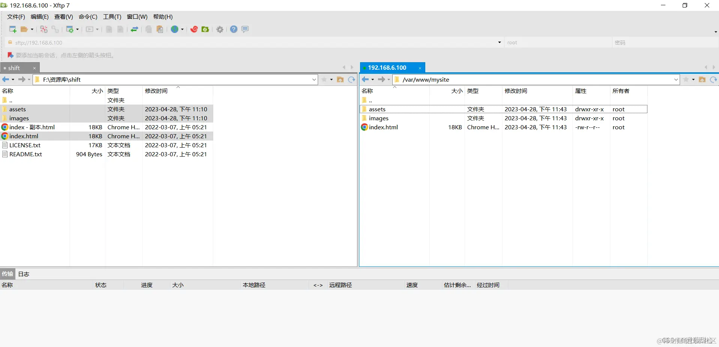The image size is (719, 347).
Task: Sort local pane by 大小 column
Action: coord(87,91)
